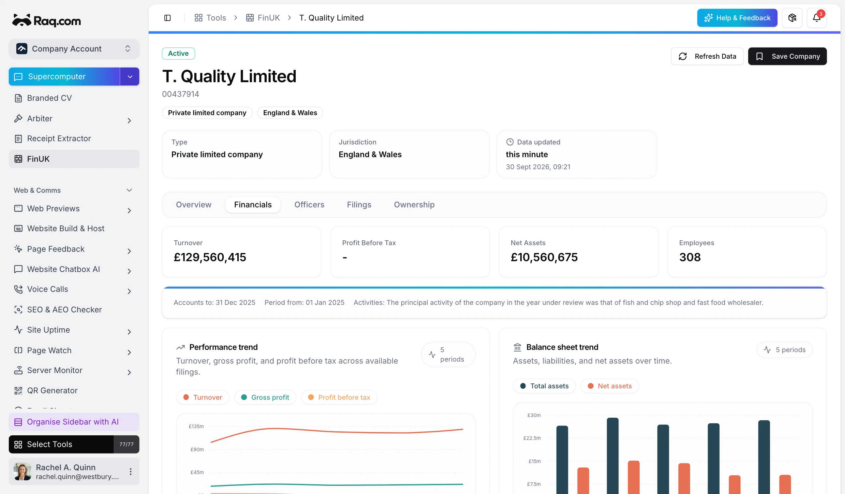Open the Supercomputer dropdown arrow
The width and height of the screenshot is (845, 494).
pyautogui.click(x=130, y=77)
